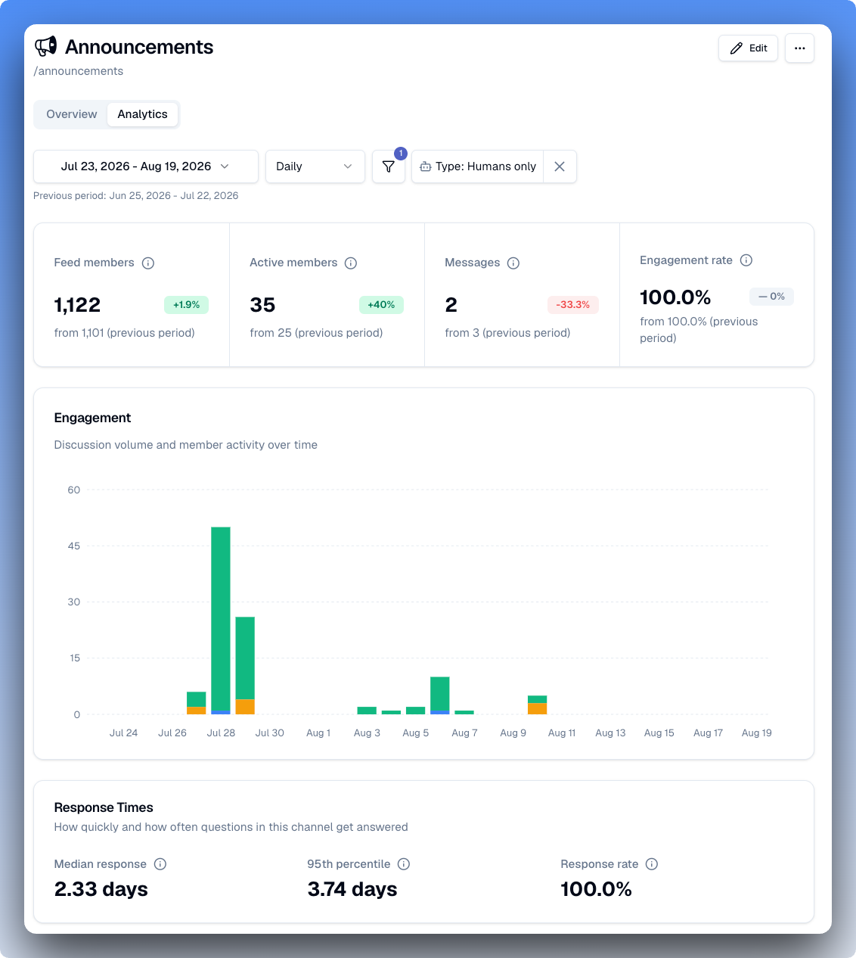
Task: Click the Aug 10 bar with orange base
Action: pos(538,705)
